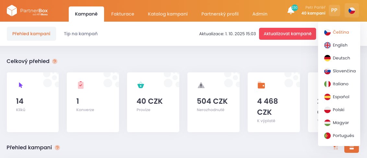Click the basket icon for Provize

[x=141, y=85]
